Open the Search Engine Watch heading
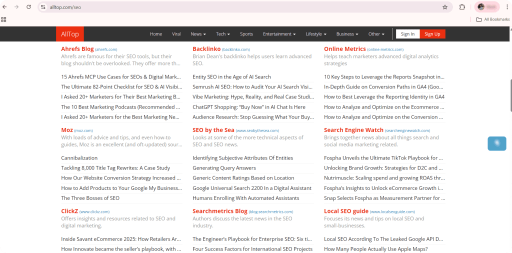This screenshot has height=253, width=512. [x=353, y=130]
